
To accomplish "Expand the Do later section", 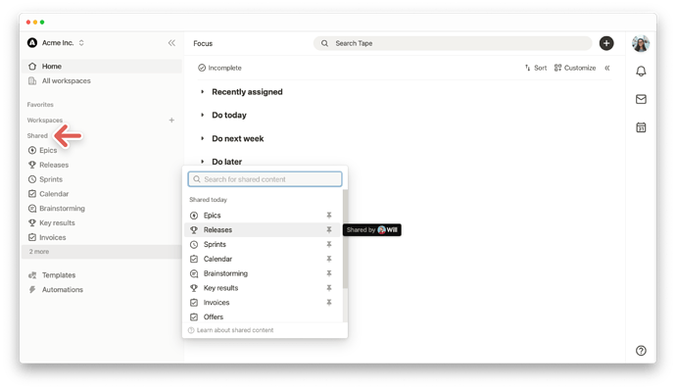I will 202,162.
